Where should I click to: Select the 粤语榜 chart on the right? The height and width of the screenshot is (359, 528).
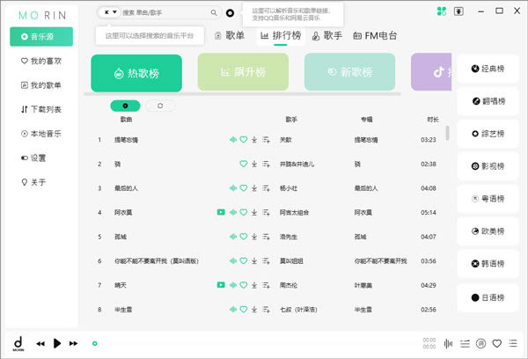click(x=488, y=199)
